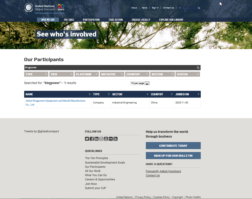Expand the Status filter dropdown
This screenshot has width=252, height=199.
coord(188,74)
